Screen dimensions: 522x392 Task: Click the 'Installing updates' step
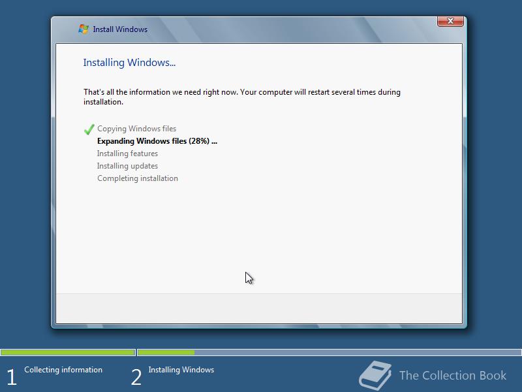tap(127, 166)
